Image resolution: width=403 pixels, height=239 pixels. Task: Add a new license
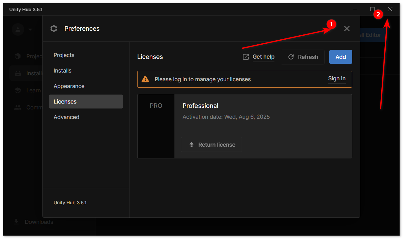click(341, 57)
